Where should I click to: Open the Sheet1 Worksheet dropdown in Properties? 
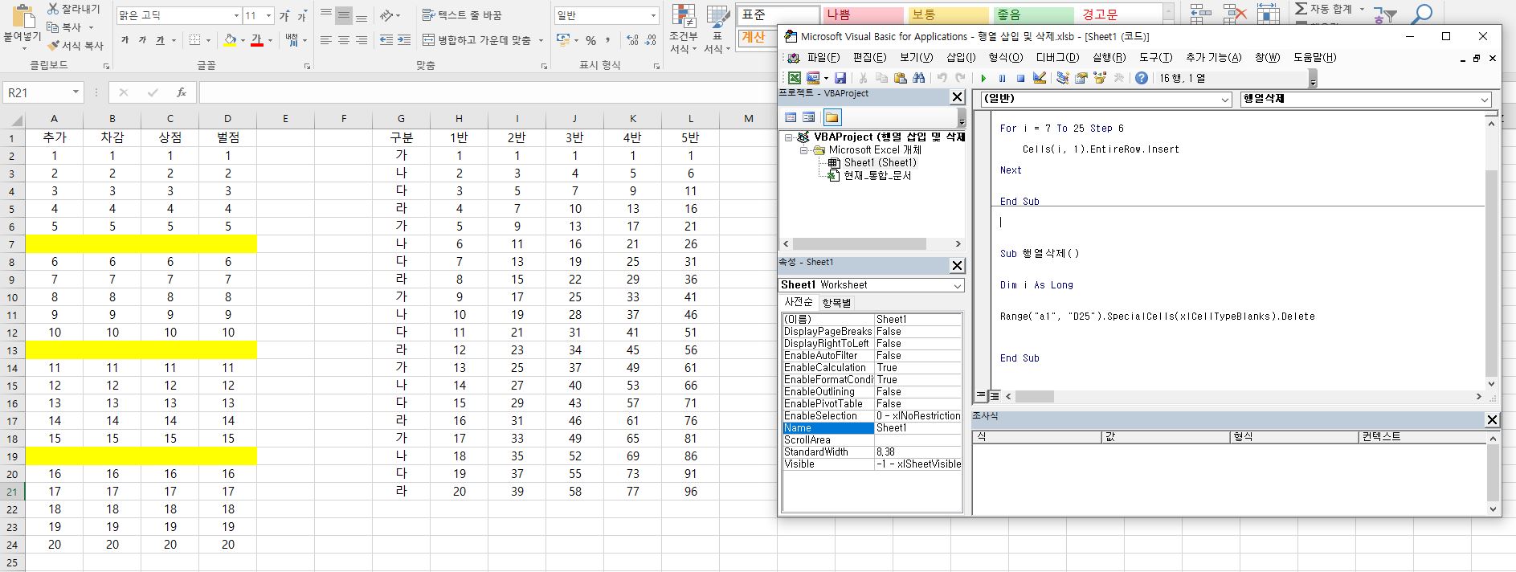point(958,285)
